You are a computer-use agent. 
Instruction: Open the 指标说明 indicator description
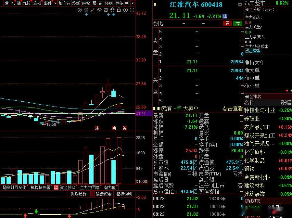[124, 194]
